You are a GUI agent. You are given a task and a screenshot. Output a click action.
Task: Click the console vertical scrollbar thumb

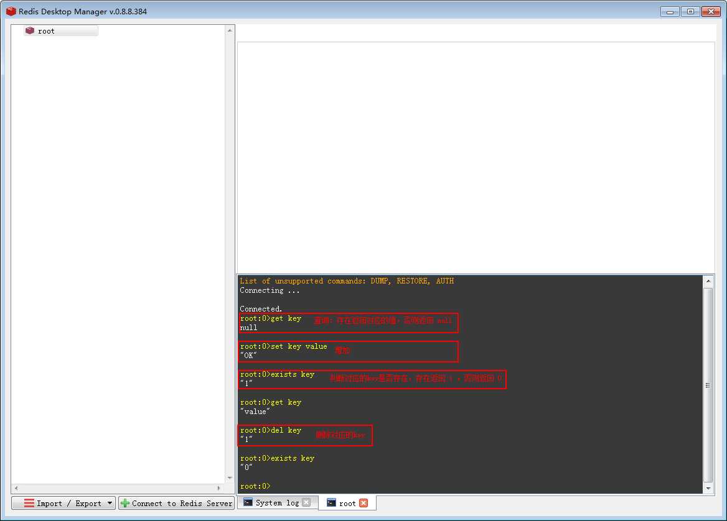click(x=708, y=385)
